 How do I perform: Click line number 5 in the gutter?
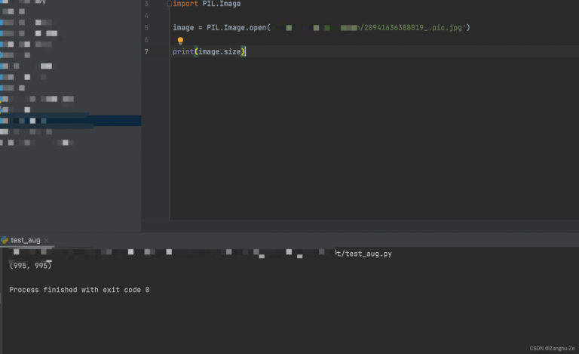(146, 28)
